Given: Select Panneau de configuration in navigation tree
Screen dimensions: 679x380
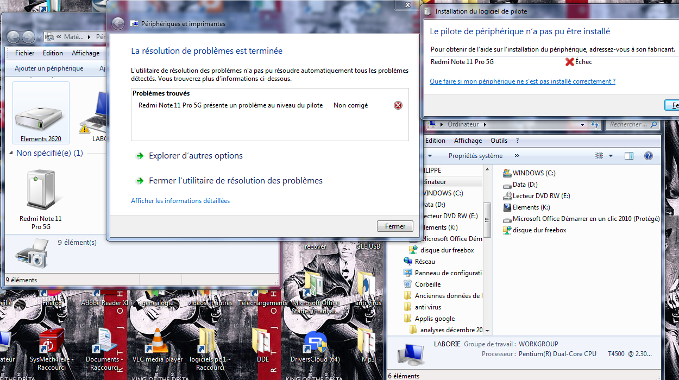Looking at the screenshot, I should point(443,273).
